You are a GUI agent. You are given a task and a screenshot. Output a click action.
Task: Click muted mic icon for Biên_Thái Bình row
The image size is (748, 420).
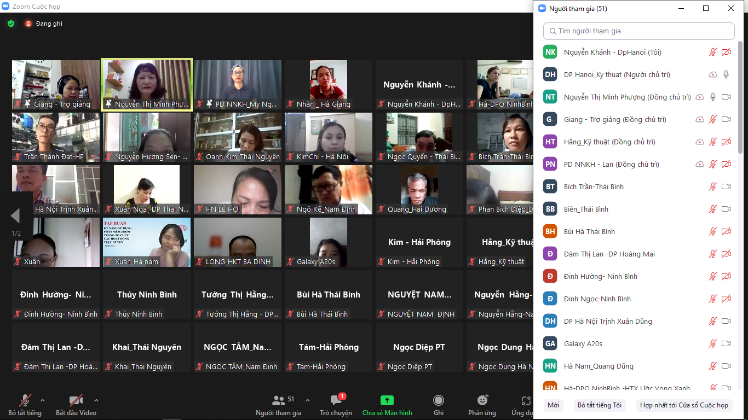712,209
